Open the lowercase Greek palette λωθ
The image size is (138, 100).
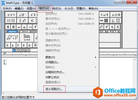pyautogui.click(x=104, y=15)
